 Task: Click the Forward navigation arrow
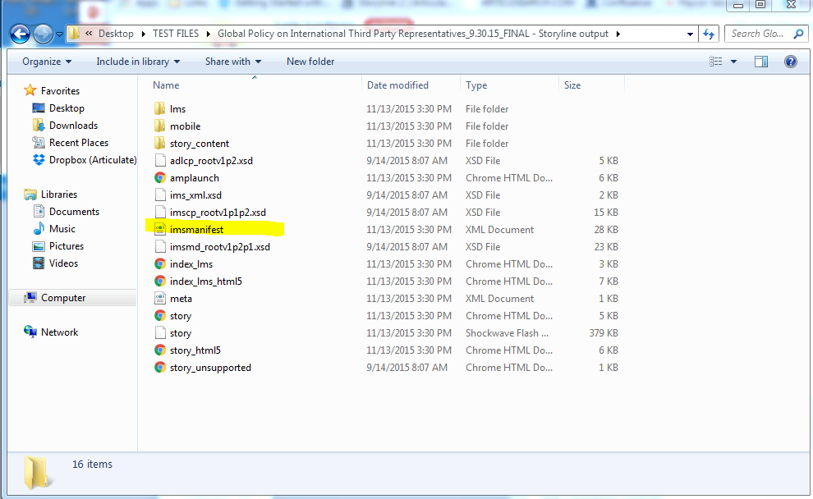(x=41, y=34)
